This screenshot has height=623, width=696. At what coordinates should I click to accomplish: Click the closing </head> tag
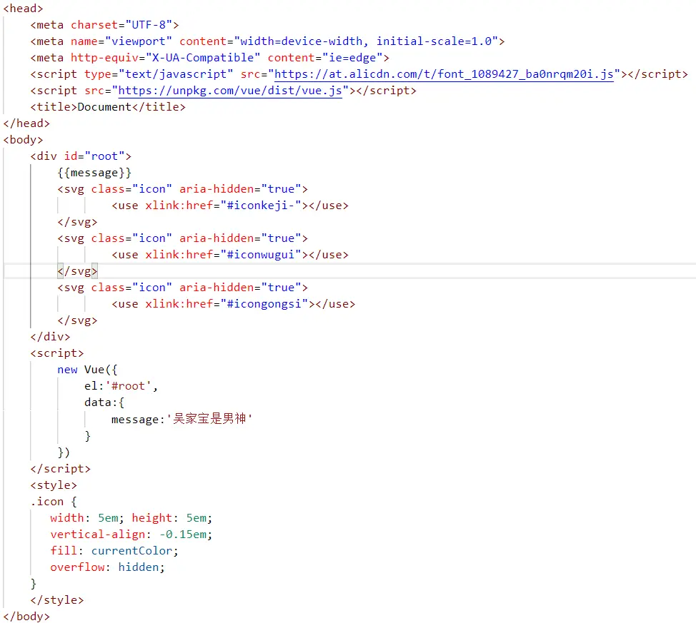(x=26, y=123)
